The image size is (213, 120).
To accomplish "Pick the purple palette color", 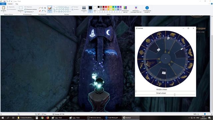I will (120, 7).
